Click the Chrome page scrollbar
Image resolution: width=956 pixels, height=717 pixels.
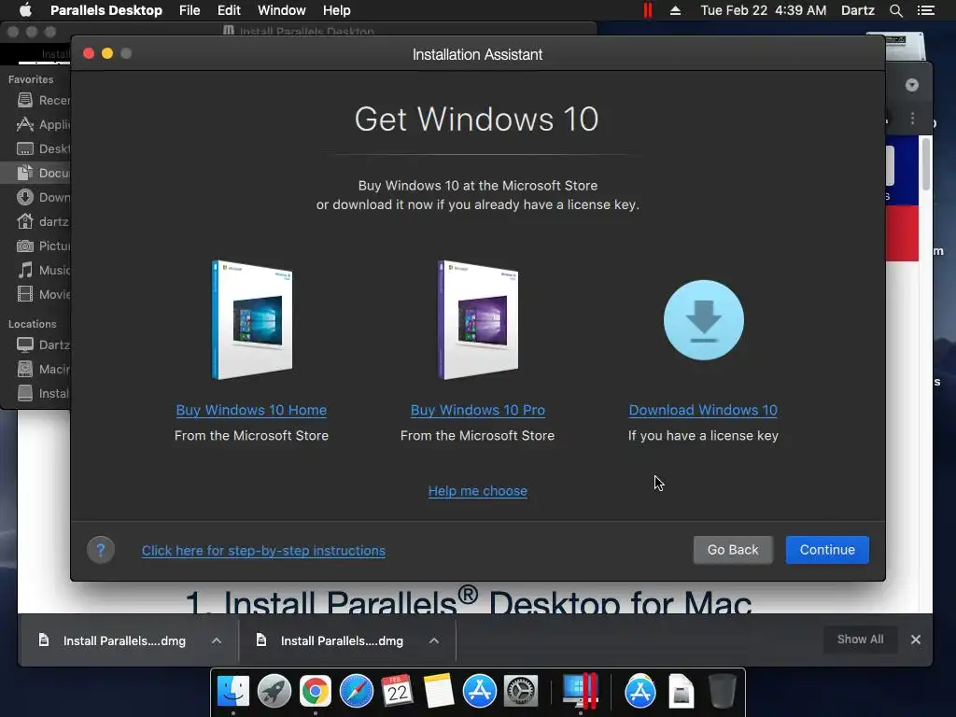(x=926, y=164)
